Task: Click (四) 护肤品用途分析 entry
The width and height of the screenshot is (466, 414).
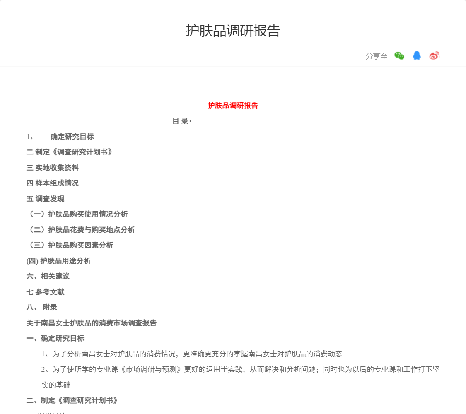Action: (x=59, y=261)
